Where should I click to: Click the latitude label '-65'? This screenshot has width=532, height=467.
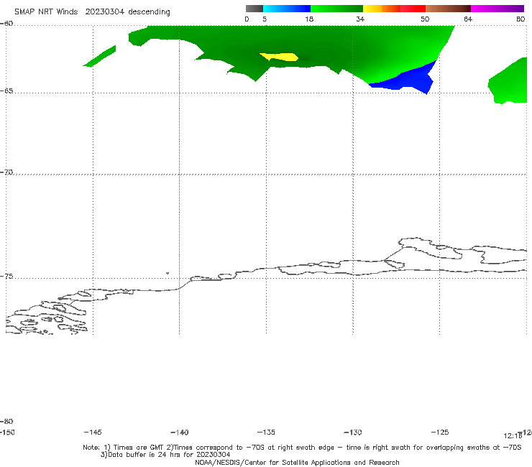[7, 91]
